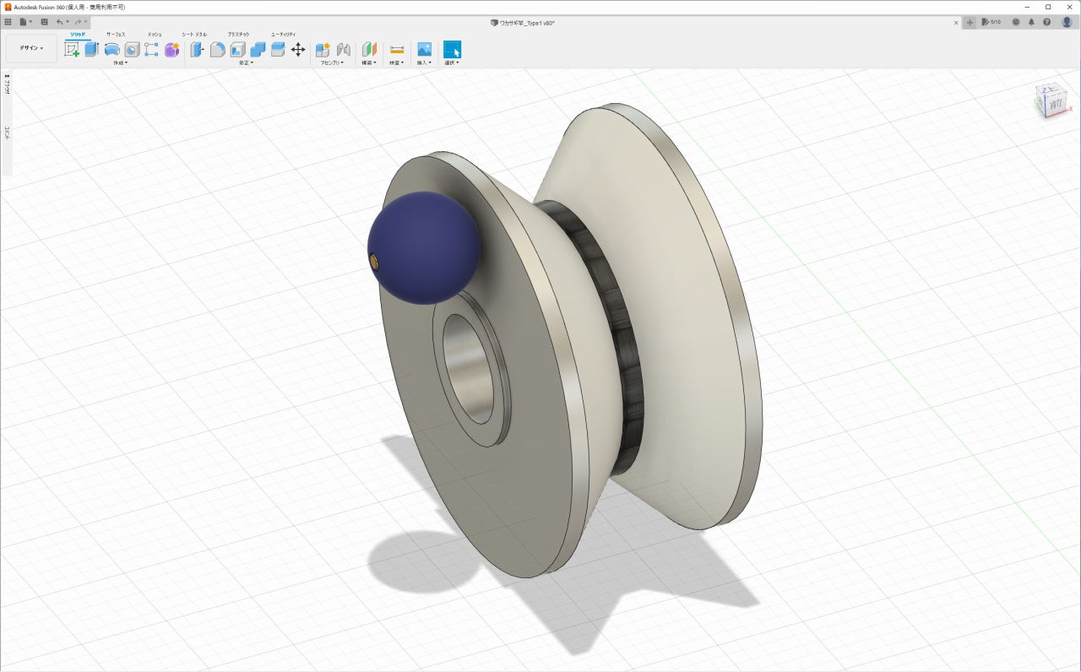Undo the last action
The image size is (1081, 672).
click(59, 22)
